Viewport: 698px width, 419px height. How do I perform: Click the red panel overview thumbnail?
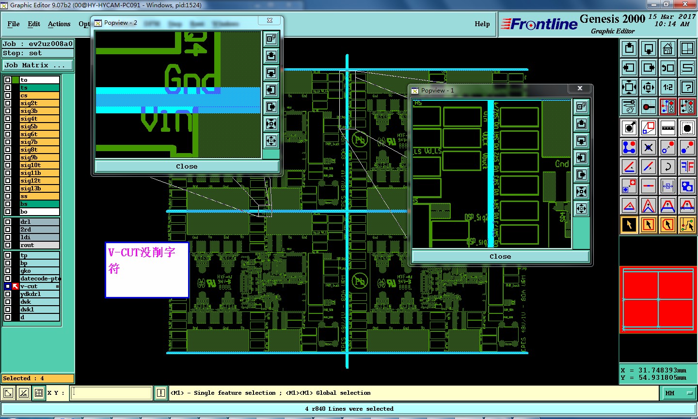click(x=658, y=300)
